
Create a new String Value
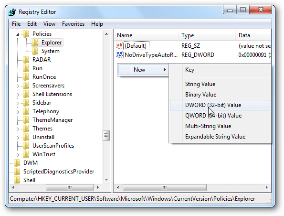point(220,84)
